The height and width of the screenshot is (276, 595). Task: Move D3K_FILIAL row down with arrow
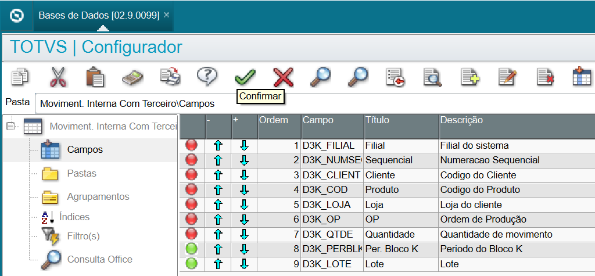coord(245,146)
